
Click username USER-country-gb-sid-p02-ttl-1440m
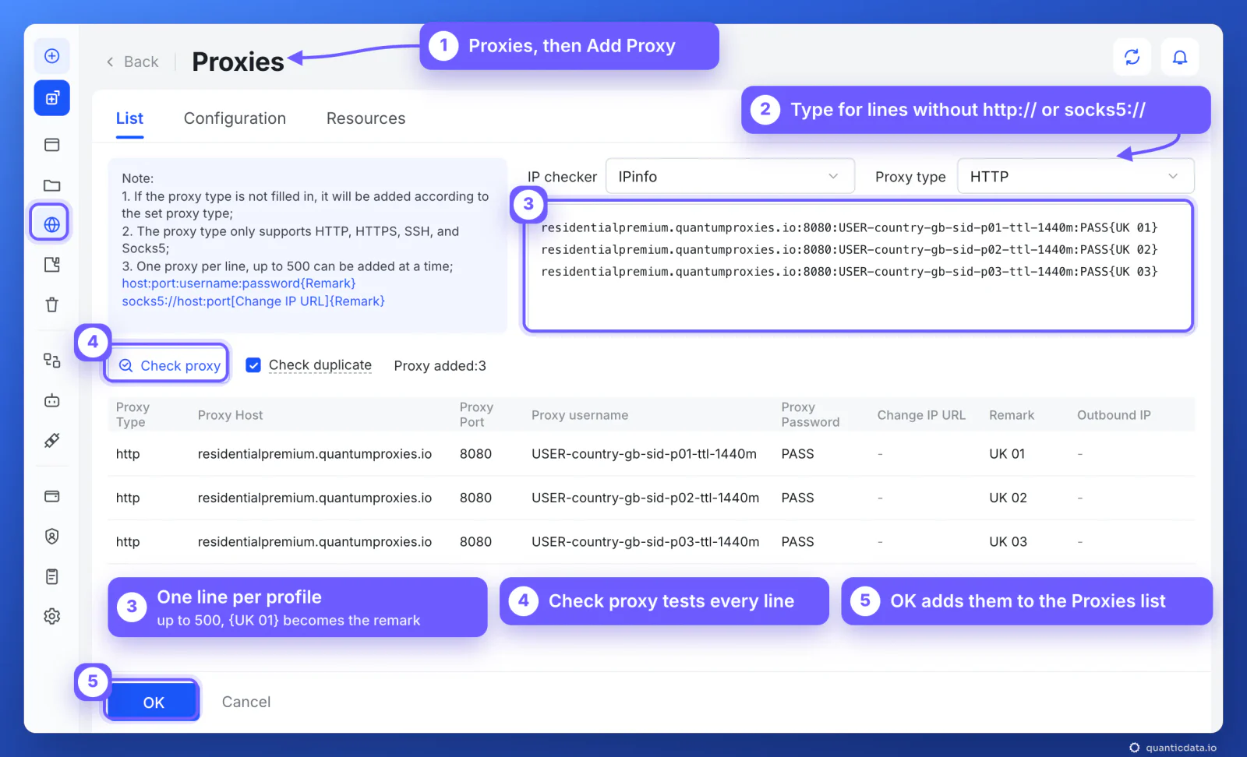645,498
